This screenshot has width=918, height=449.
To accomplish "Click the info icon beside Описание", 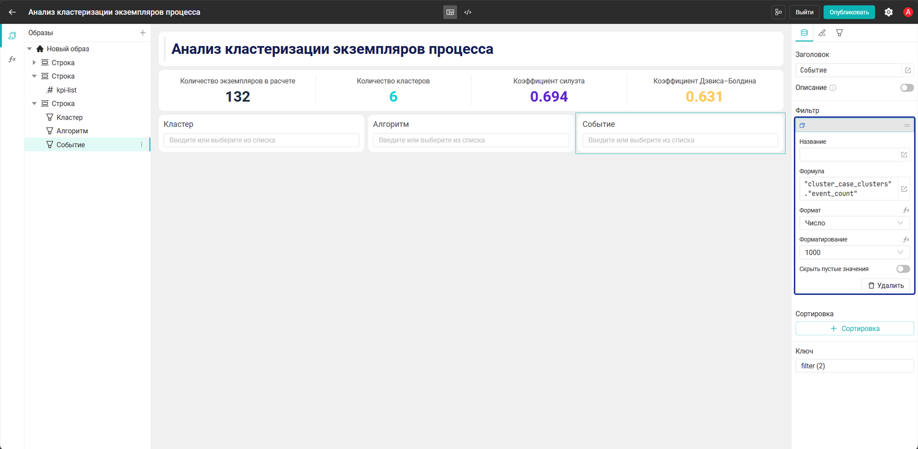I will coord(833,88).
